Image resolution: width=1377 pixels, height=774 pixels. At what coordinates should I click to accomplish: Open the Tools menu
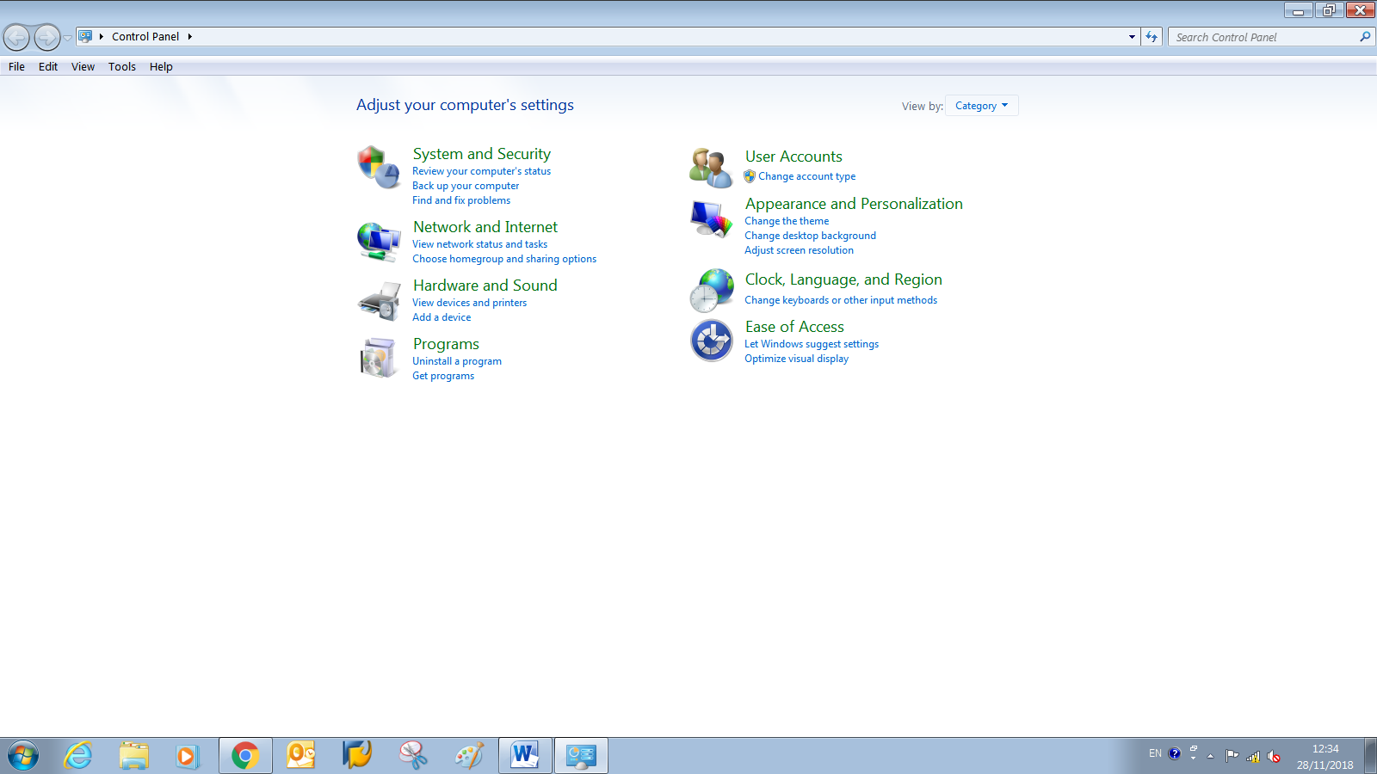[x=122, y=66]
